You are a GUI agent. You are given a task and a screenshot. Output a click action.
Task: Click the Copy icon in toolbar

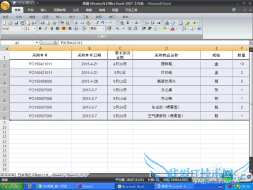point(82,23)
